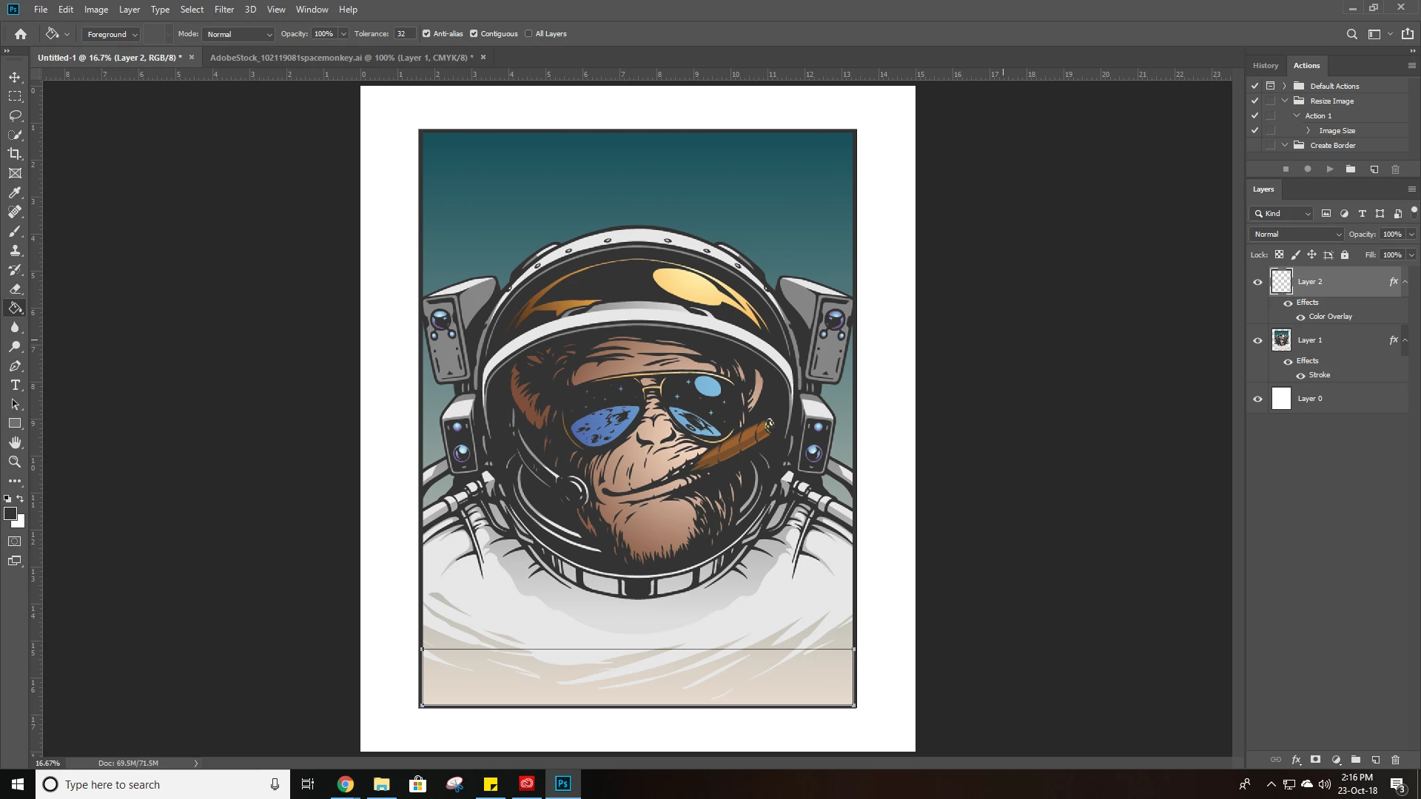
Task: Open the fill Mode dropdown
Action: coord(239,35)
